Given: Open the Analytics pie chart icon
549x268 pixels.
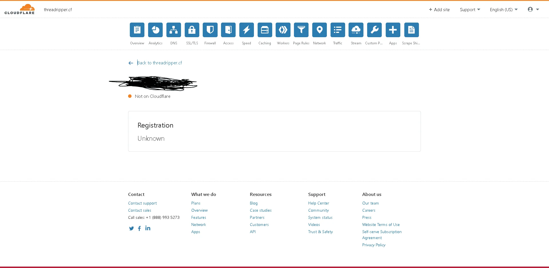Looking at the screenshot, I should (155, 30).
